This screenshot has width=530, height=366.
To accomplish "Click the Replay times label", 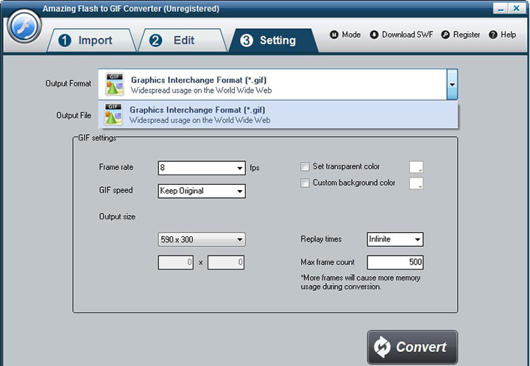I will (x=321, y=239).
